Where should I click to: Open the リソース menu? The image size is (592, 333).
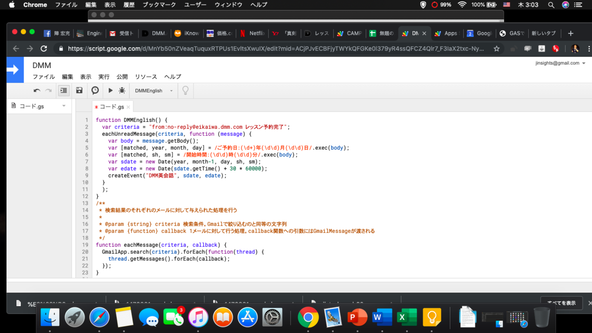[x=146, y=77]
